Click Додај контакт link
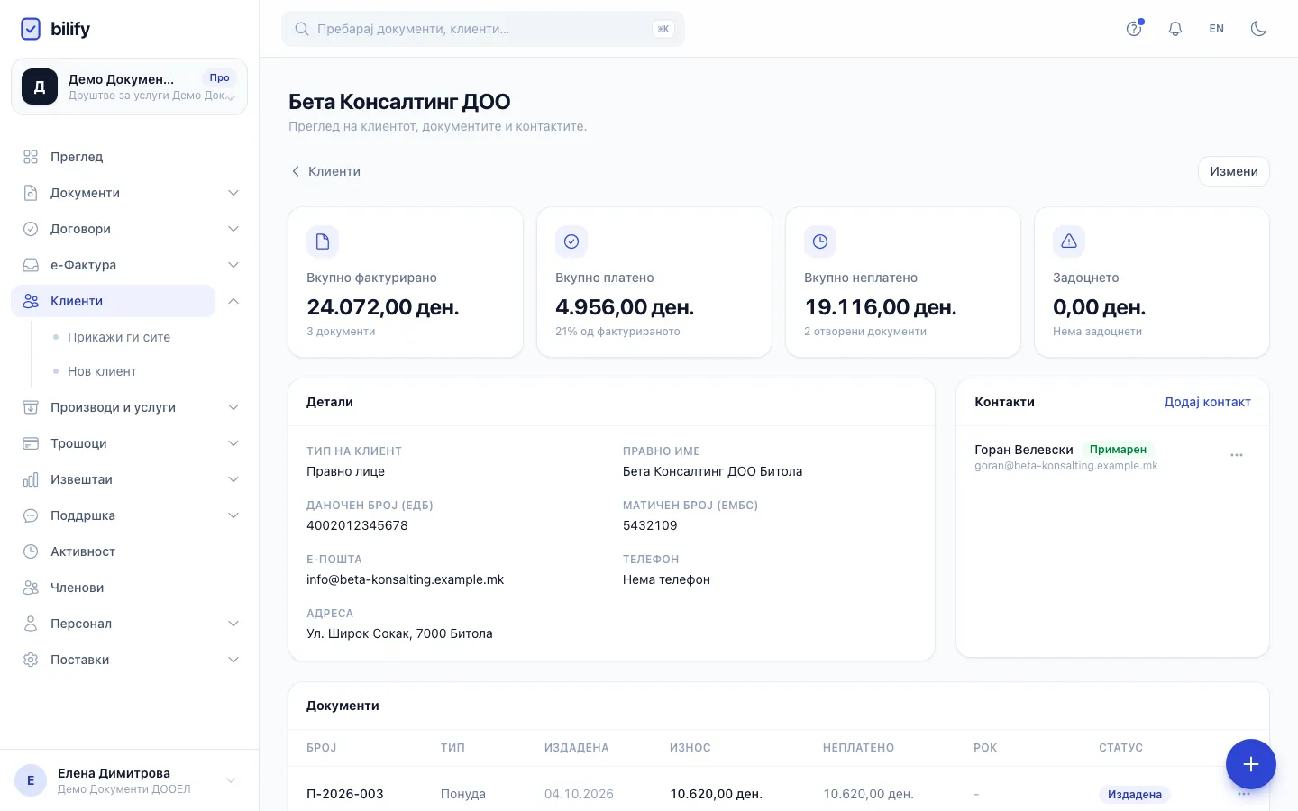Viewport: 1298px width, 811px height. coord(1207,402)
